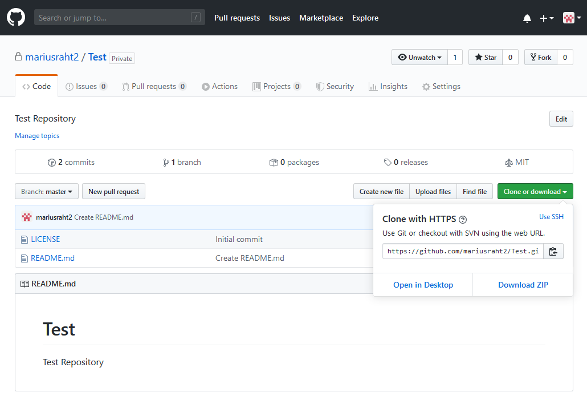The image size is (587, 396).
Task: Open Explore in top navigation
Action: point(365,18)
